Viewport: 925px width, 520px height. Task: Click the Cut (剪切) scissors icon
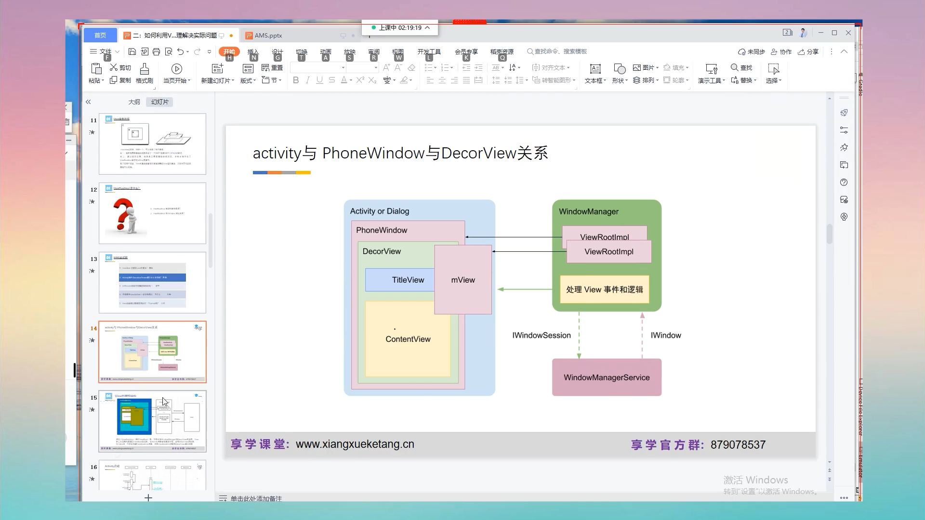(x=114, y=67)
